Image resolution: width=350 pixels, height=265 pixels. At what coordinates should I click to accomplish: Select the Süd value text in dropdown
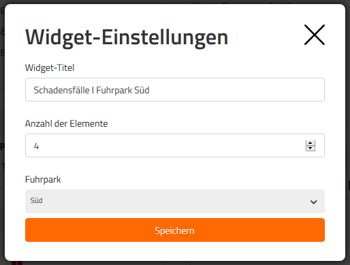(x=36, y=200)
